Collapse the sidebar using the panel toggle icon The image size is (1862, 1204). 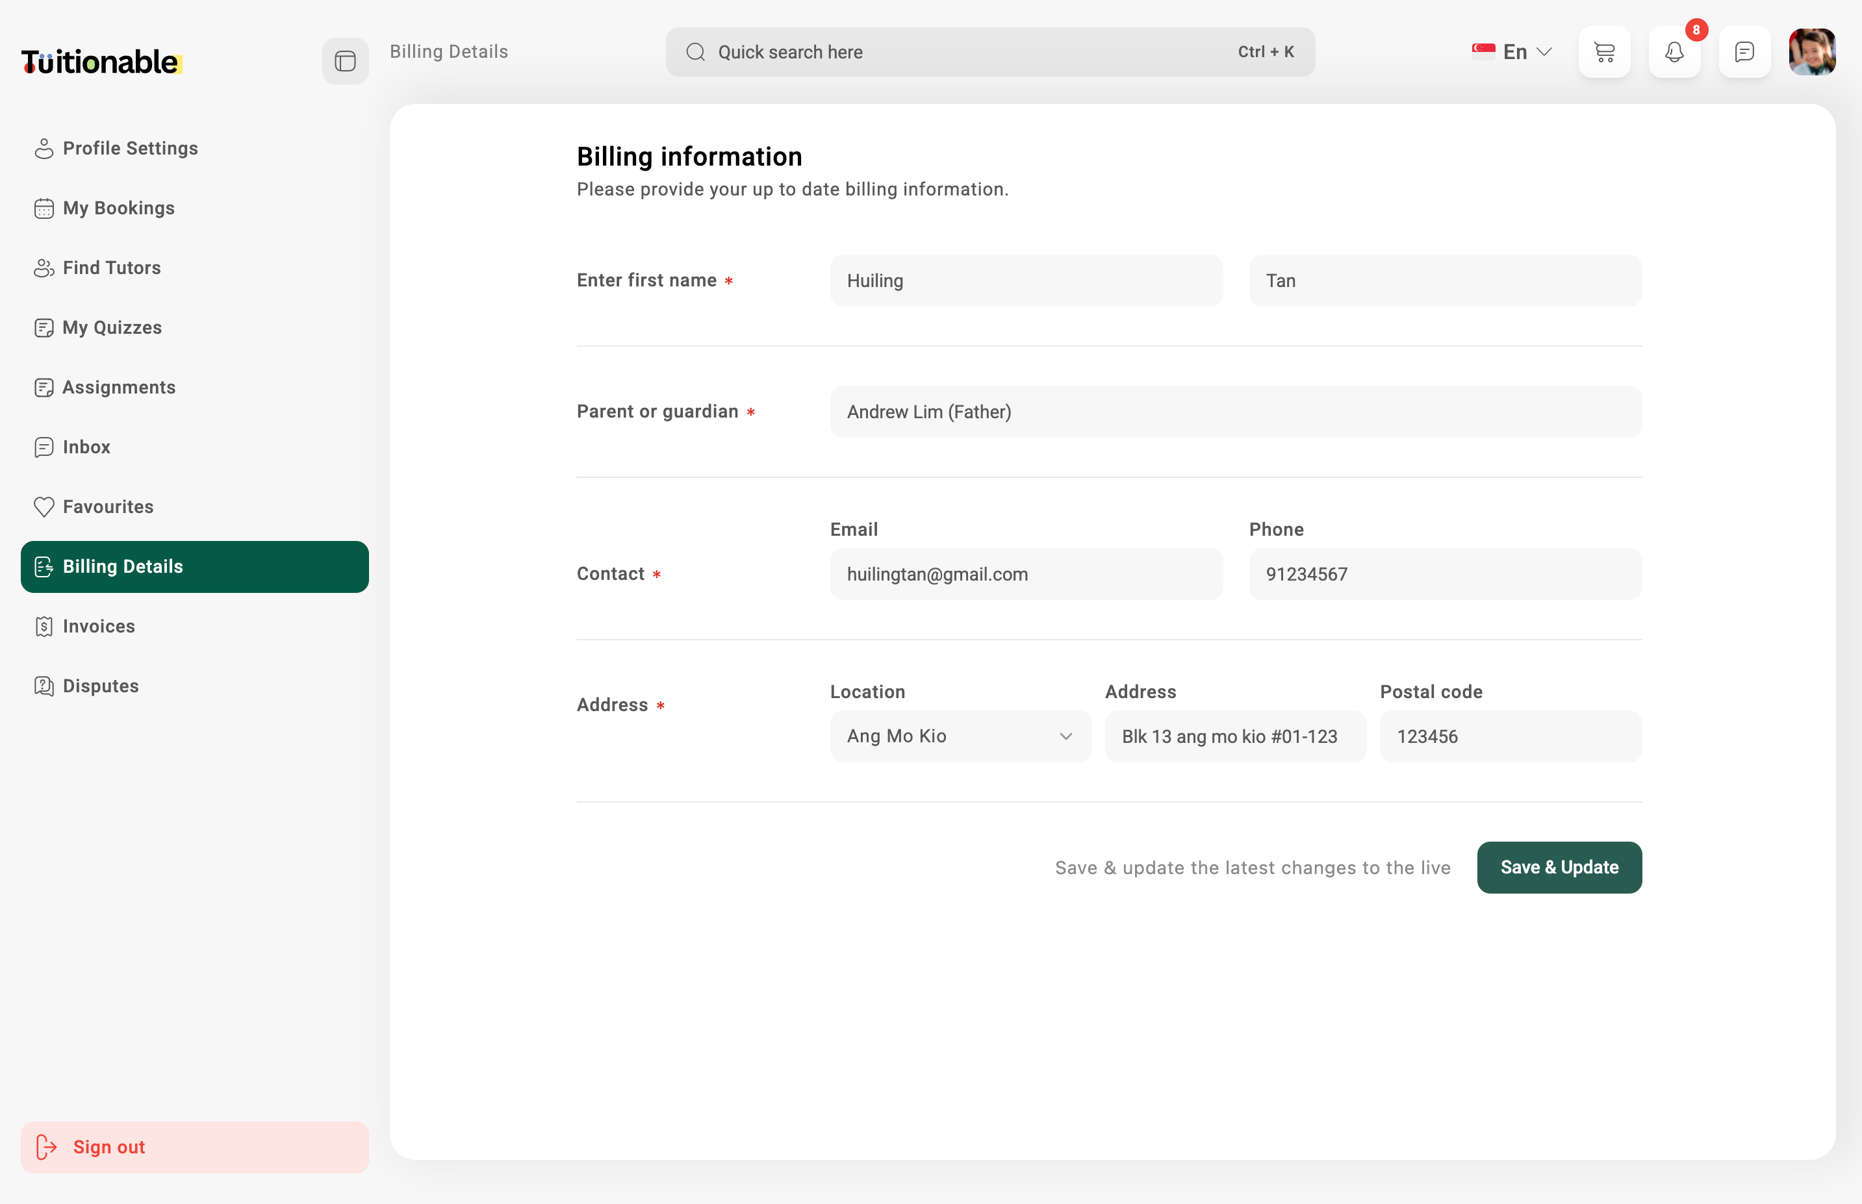coord(345,61)
